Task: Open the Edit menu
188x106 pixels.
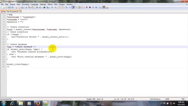Action: click(x=7, y=4)
